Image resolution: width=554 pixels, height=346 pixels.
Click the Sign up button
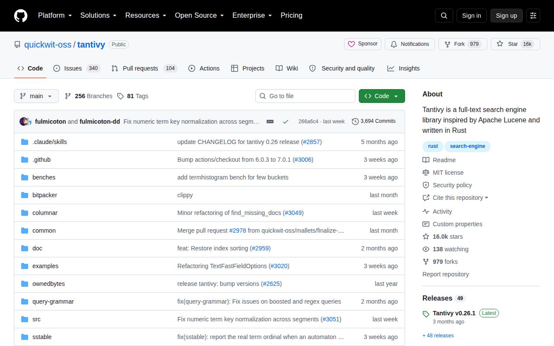click(x=506, y=16)
